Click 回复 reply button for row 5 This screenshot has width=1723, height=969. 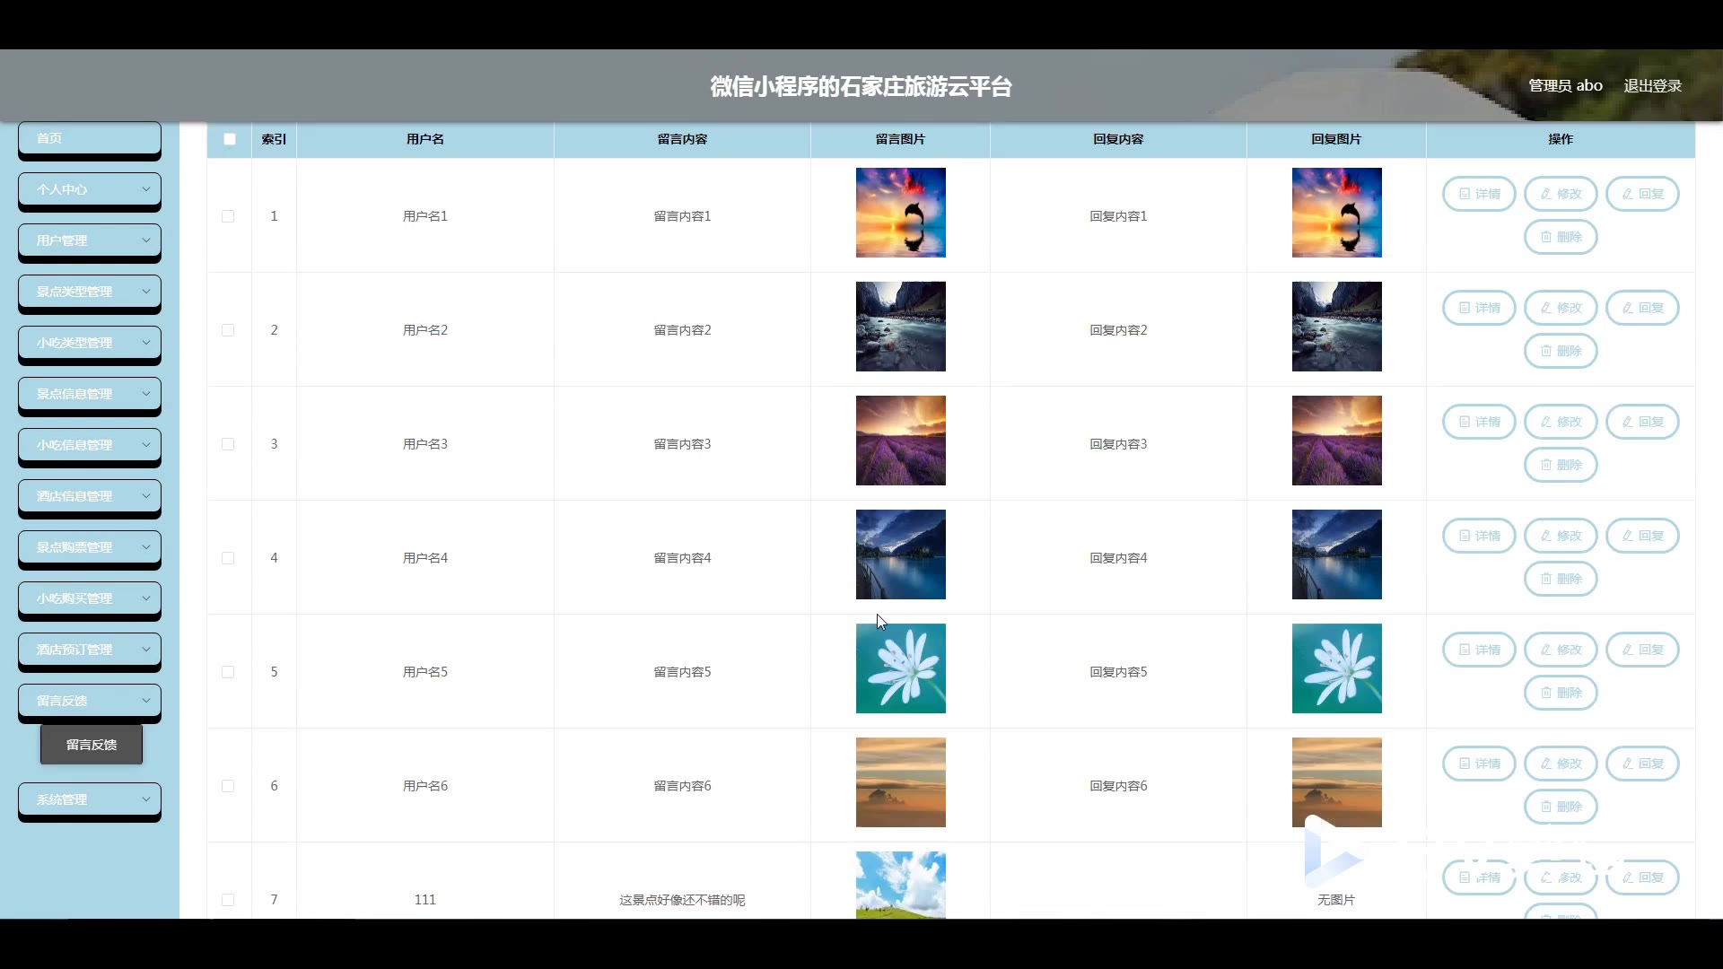tap(1641, 650)
